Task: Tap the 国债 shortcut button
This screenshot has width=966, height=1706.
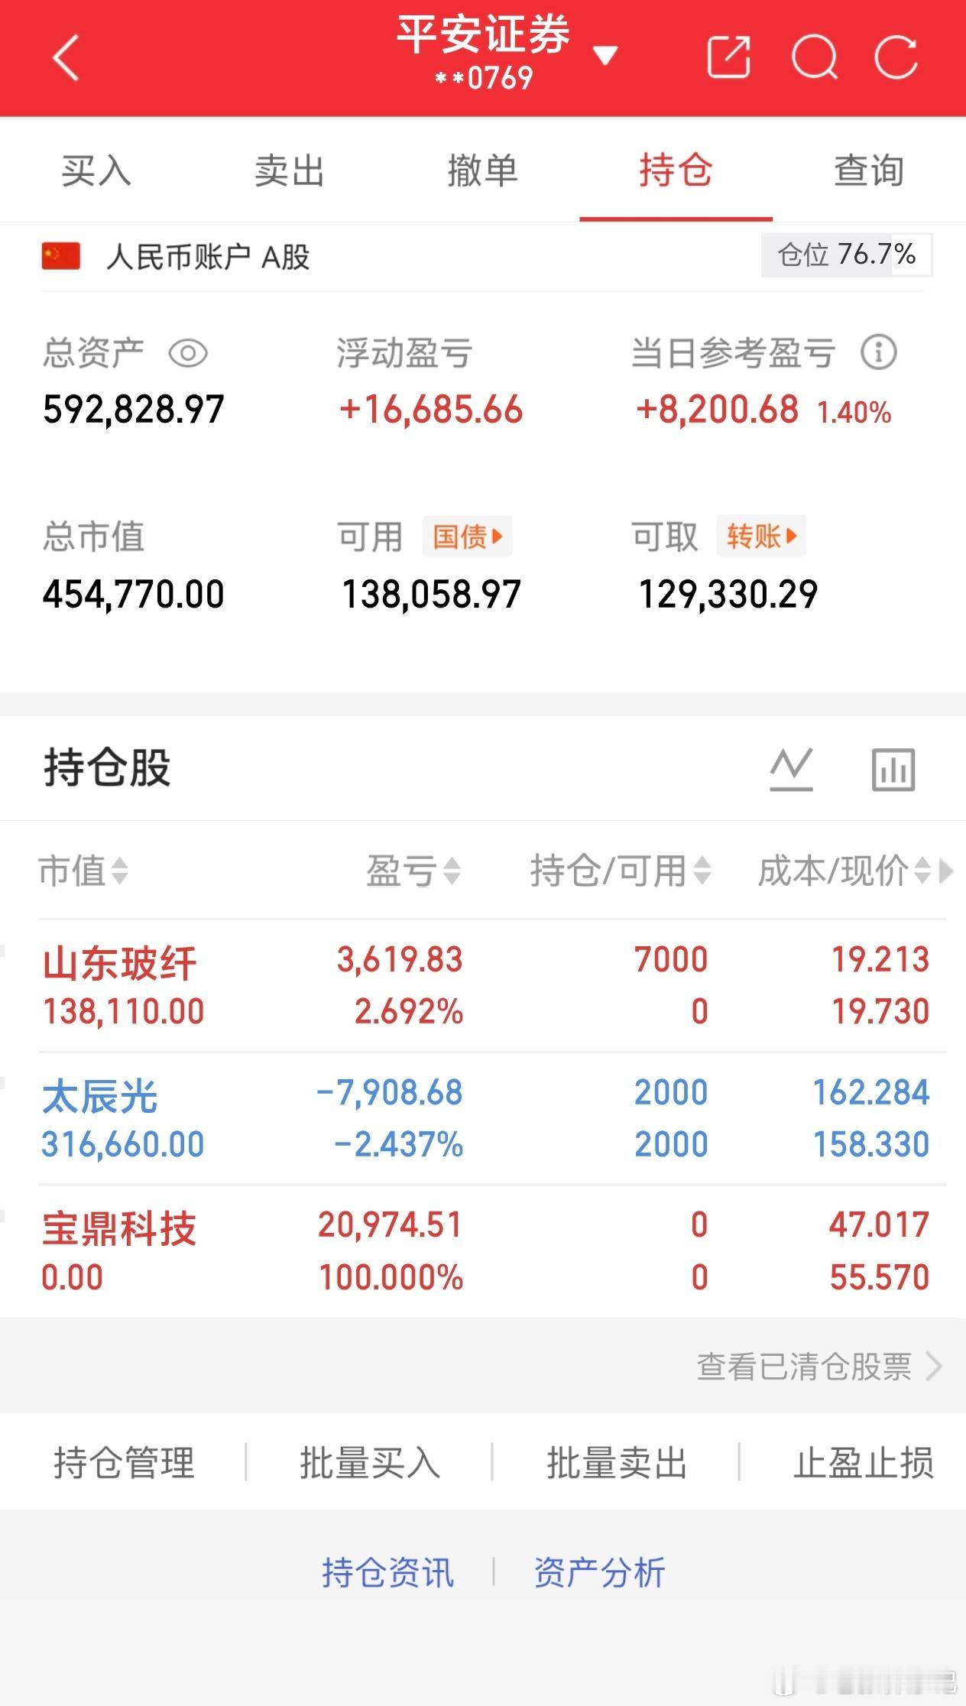Action: tap(467, 536)
